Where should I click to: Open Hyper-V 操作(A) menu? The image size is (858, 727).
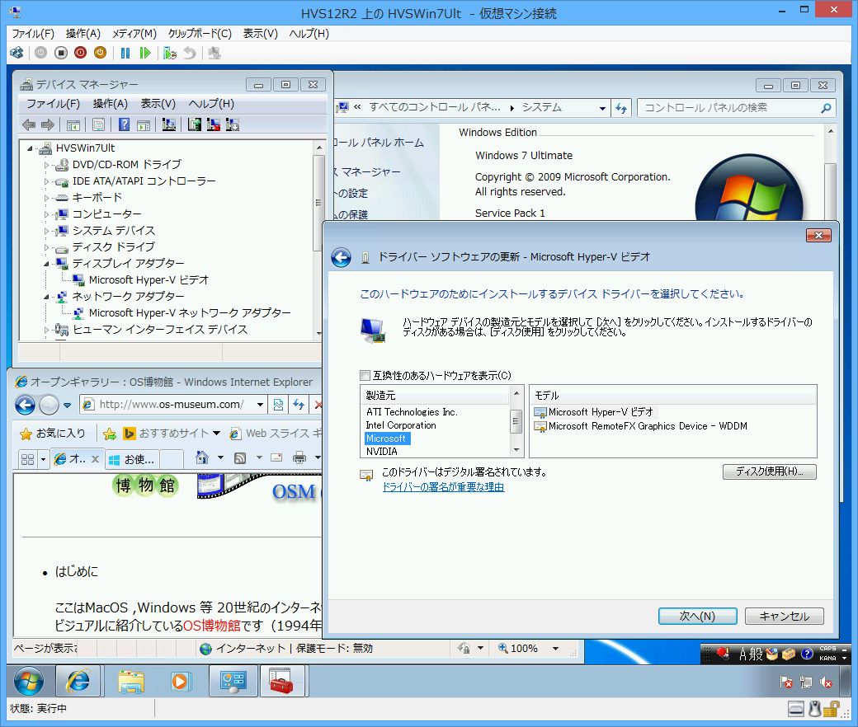point(83,34)
